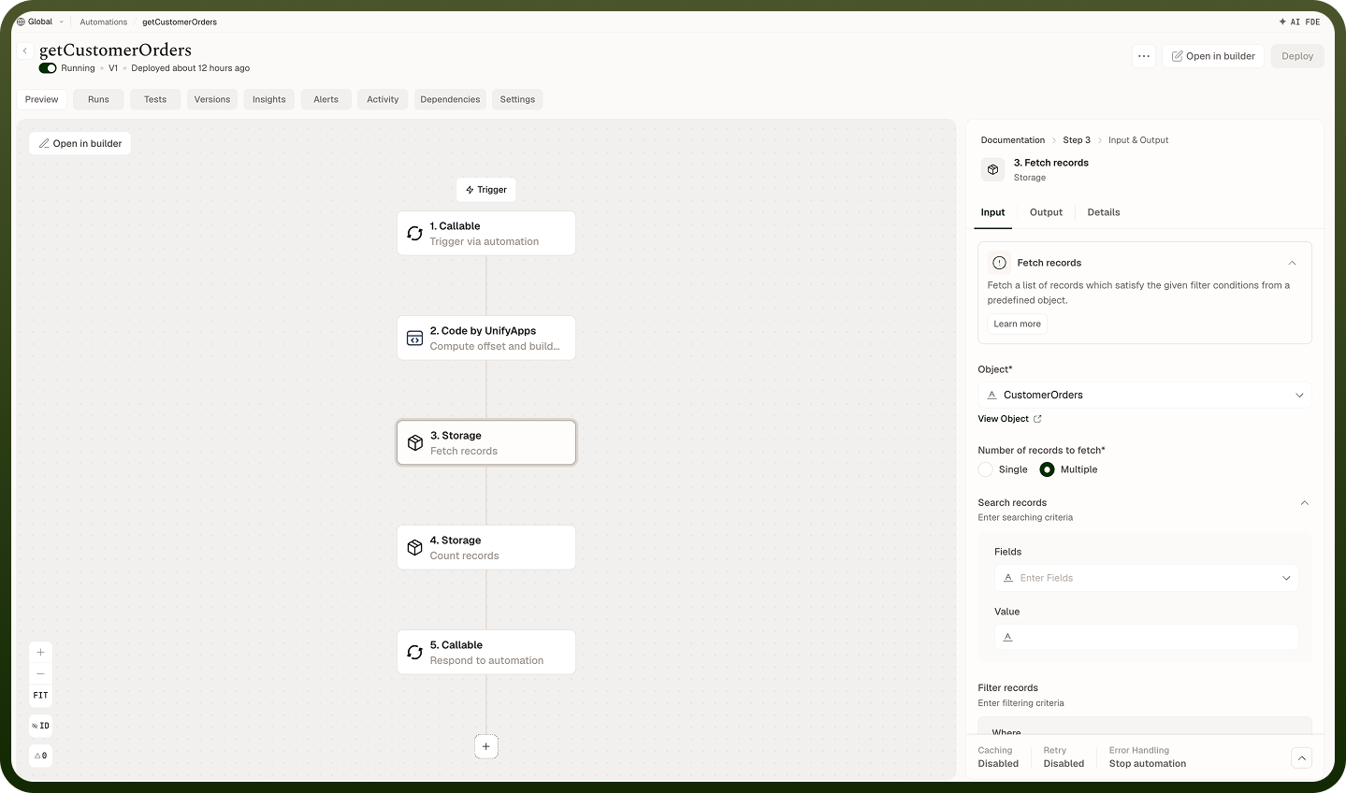Toggle the ID display button
Screen dimensions: 1346x793
point(40,726)
